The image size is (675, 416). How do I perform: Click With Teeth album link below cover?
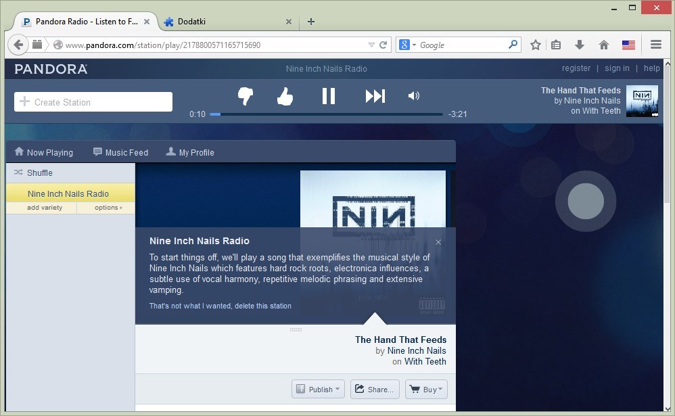pyautogui.click(x=425, y=361)
